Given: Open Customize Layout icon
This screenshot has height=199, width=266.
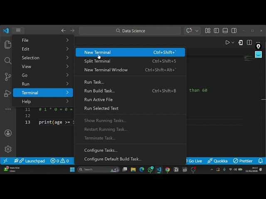Looking at the screenshot, I should point(208,31).
